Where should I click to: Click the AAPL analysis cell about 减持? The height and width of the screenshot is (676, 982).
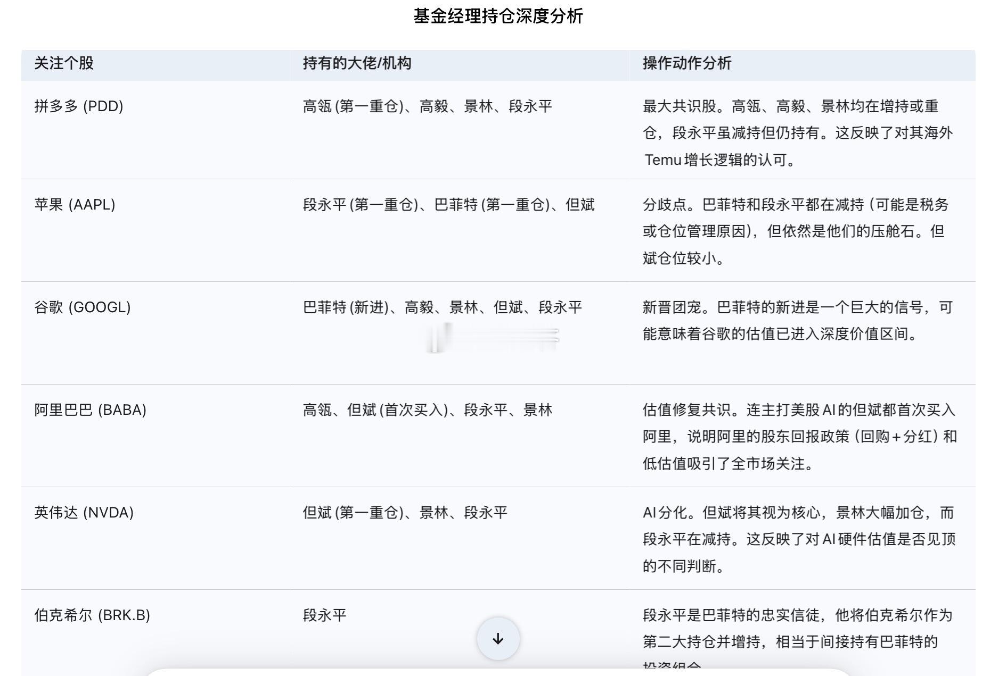coord(793,229)
